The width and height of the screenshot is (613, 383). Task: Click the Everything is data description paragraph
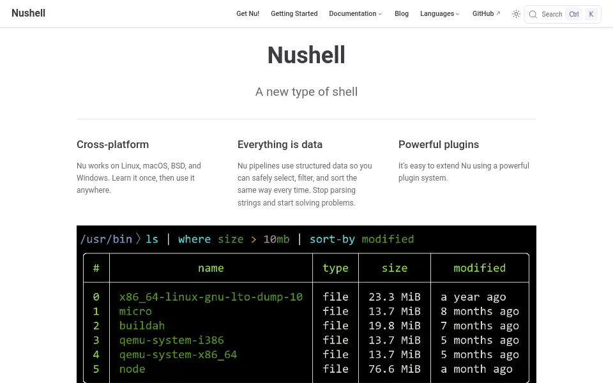[305, 184]
